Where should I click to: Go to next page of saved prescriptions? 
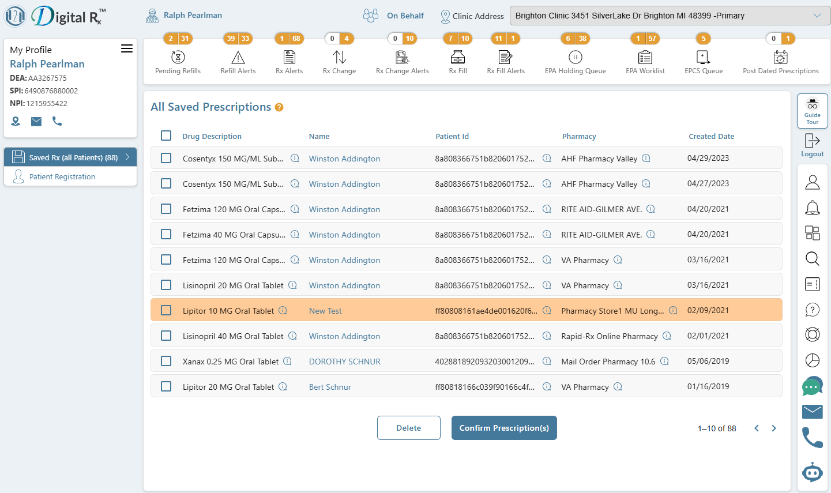coord(774,428)
